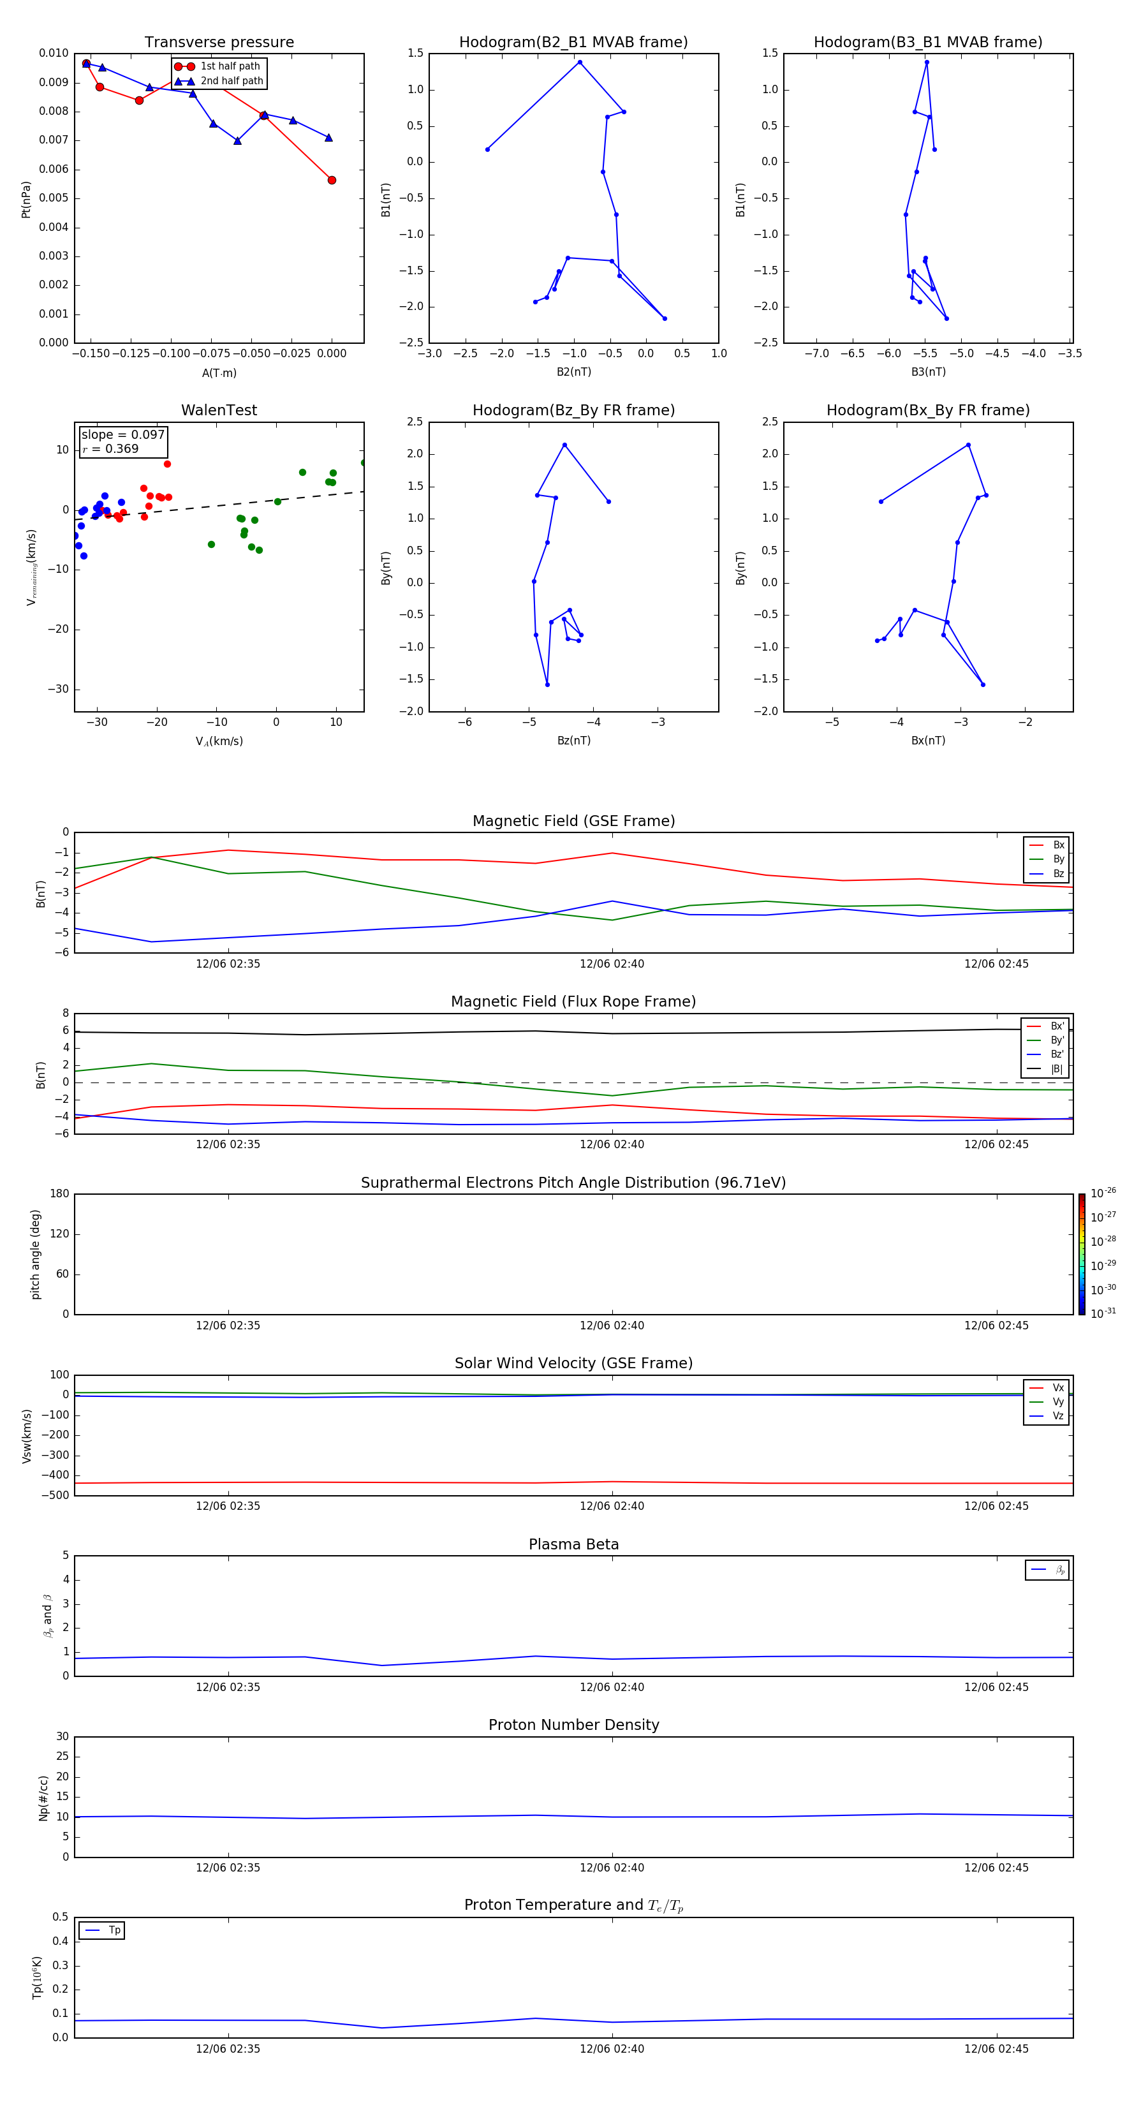Image resolution: width=1148 pixels, height=2105 pixels.
Task: Click the Magnetic Field (GSE Frame) title
Action: [x=573, y=821]
